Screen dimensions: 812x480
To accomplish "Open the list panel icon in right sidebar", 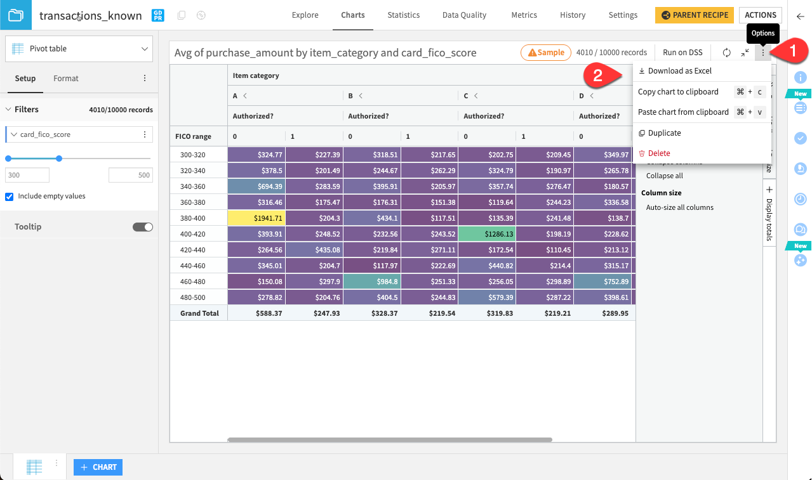I will (801, 107).
